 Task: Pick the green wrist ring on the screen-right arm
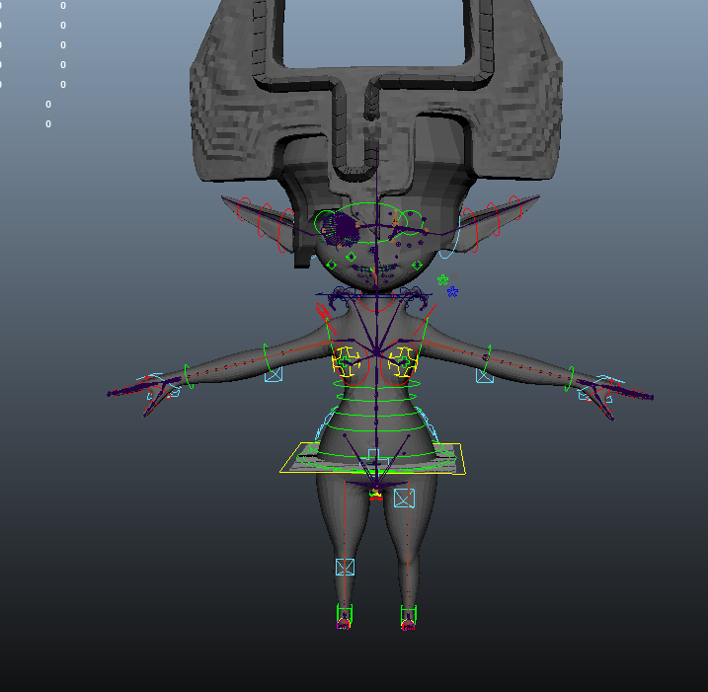(x=571, y=378)
